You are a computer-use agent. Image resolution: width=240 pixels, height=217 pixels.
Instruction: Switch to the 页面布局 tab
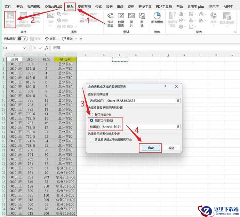[x=84, y=7]
